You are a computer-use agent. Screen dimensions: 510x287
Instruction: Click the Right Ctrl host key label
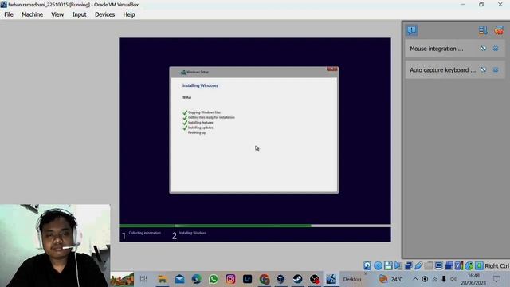point(497,265)
